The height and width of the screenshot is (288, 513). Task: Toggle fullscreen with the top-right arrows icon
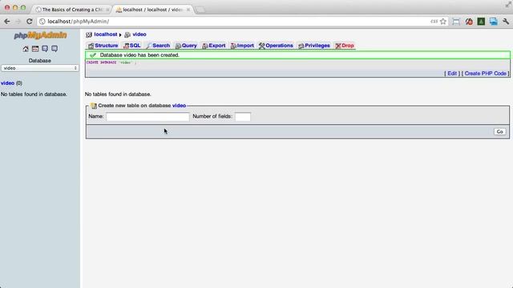click(x=508, y=4)
